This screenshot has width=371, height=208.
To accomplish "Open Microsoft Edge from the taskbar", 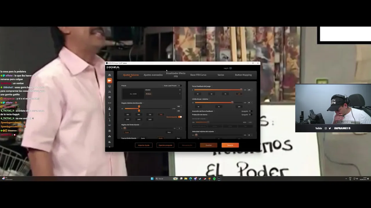I will pos(190,179).
